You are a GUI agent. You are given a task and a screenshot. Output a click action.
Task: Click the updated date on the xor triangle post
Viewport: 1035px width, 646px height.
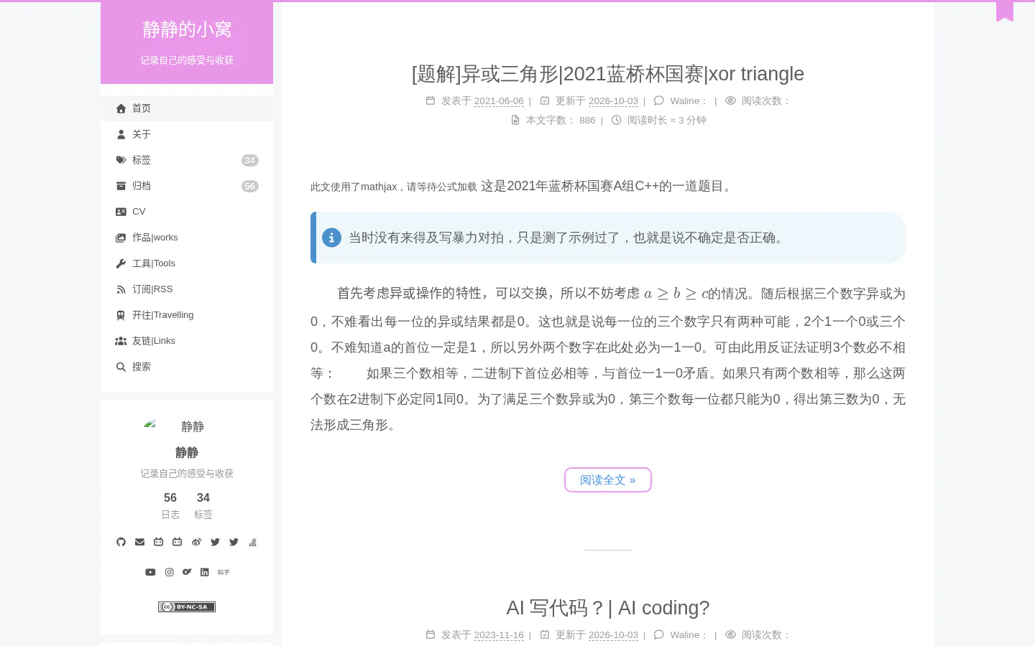point(613,101)
